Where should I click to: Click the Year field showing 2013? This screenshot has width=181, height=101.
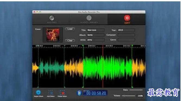click(126, 30)
